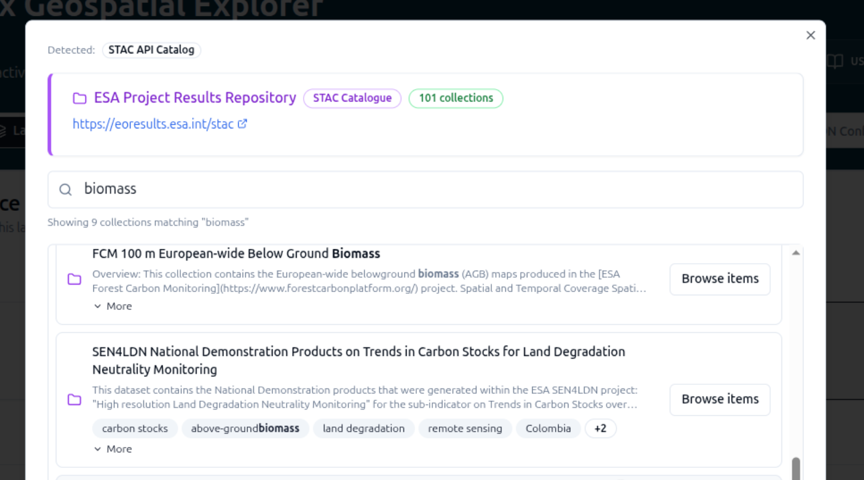The width and height of the screenshot is (864, 480).
Task: Click 'Showing 9 collections matching' text
Action: 147,222
